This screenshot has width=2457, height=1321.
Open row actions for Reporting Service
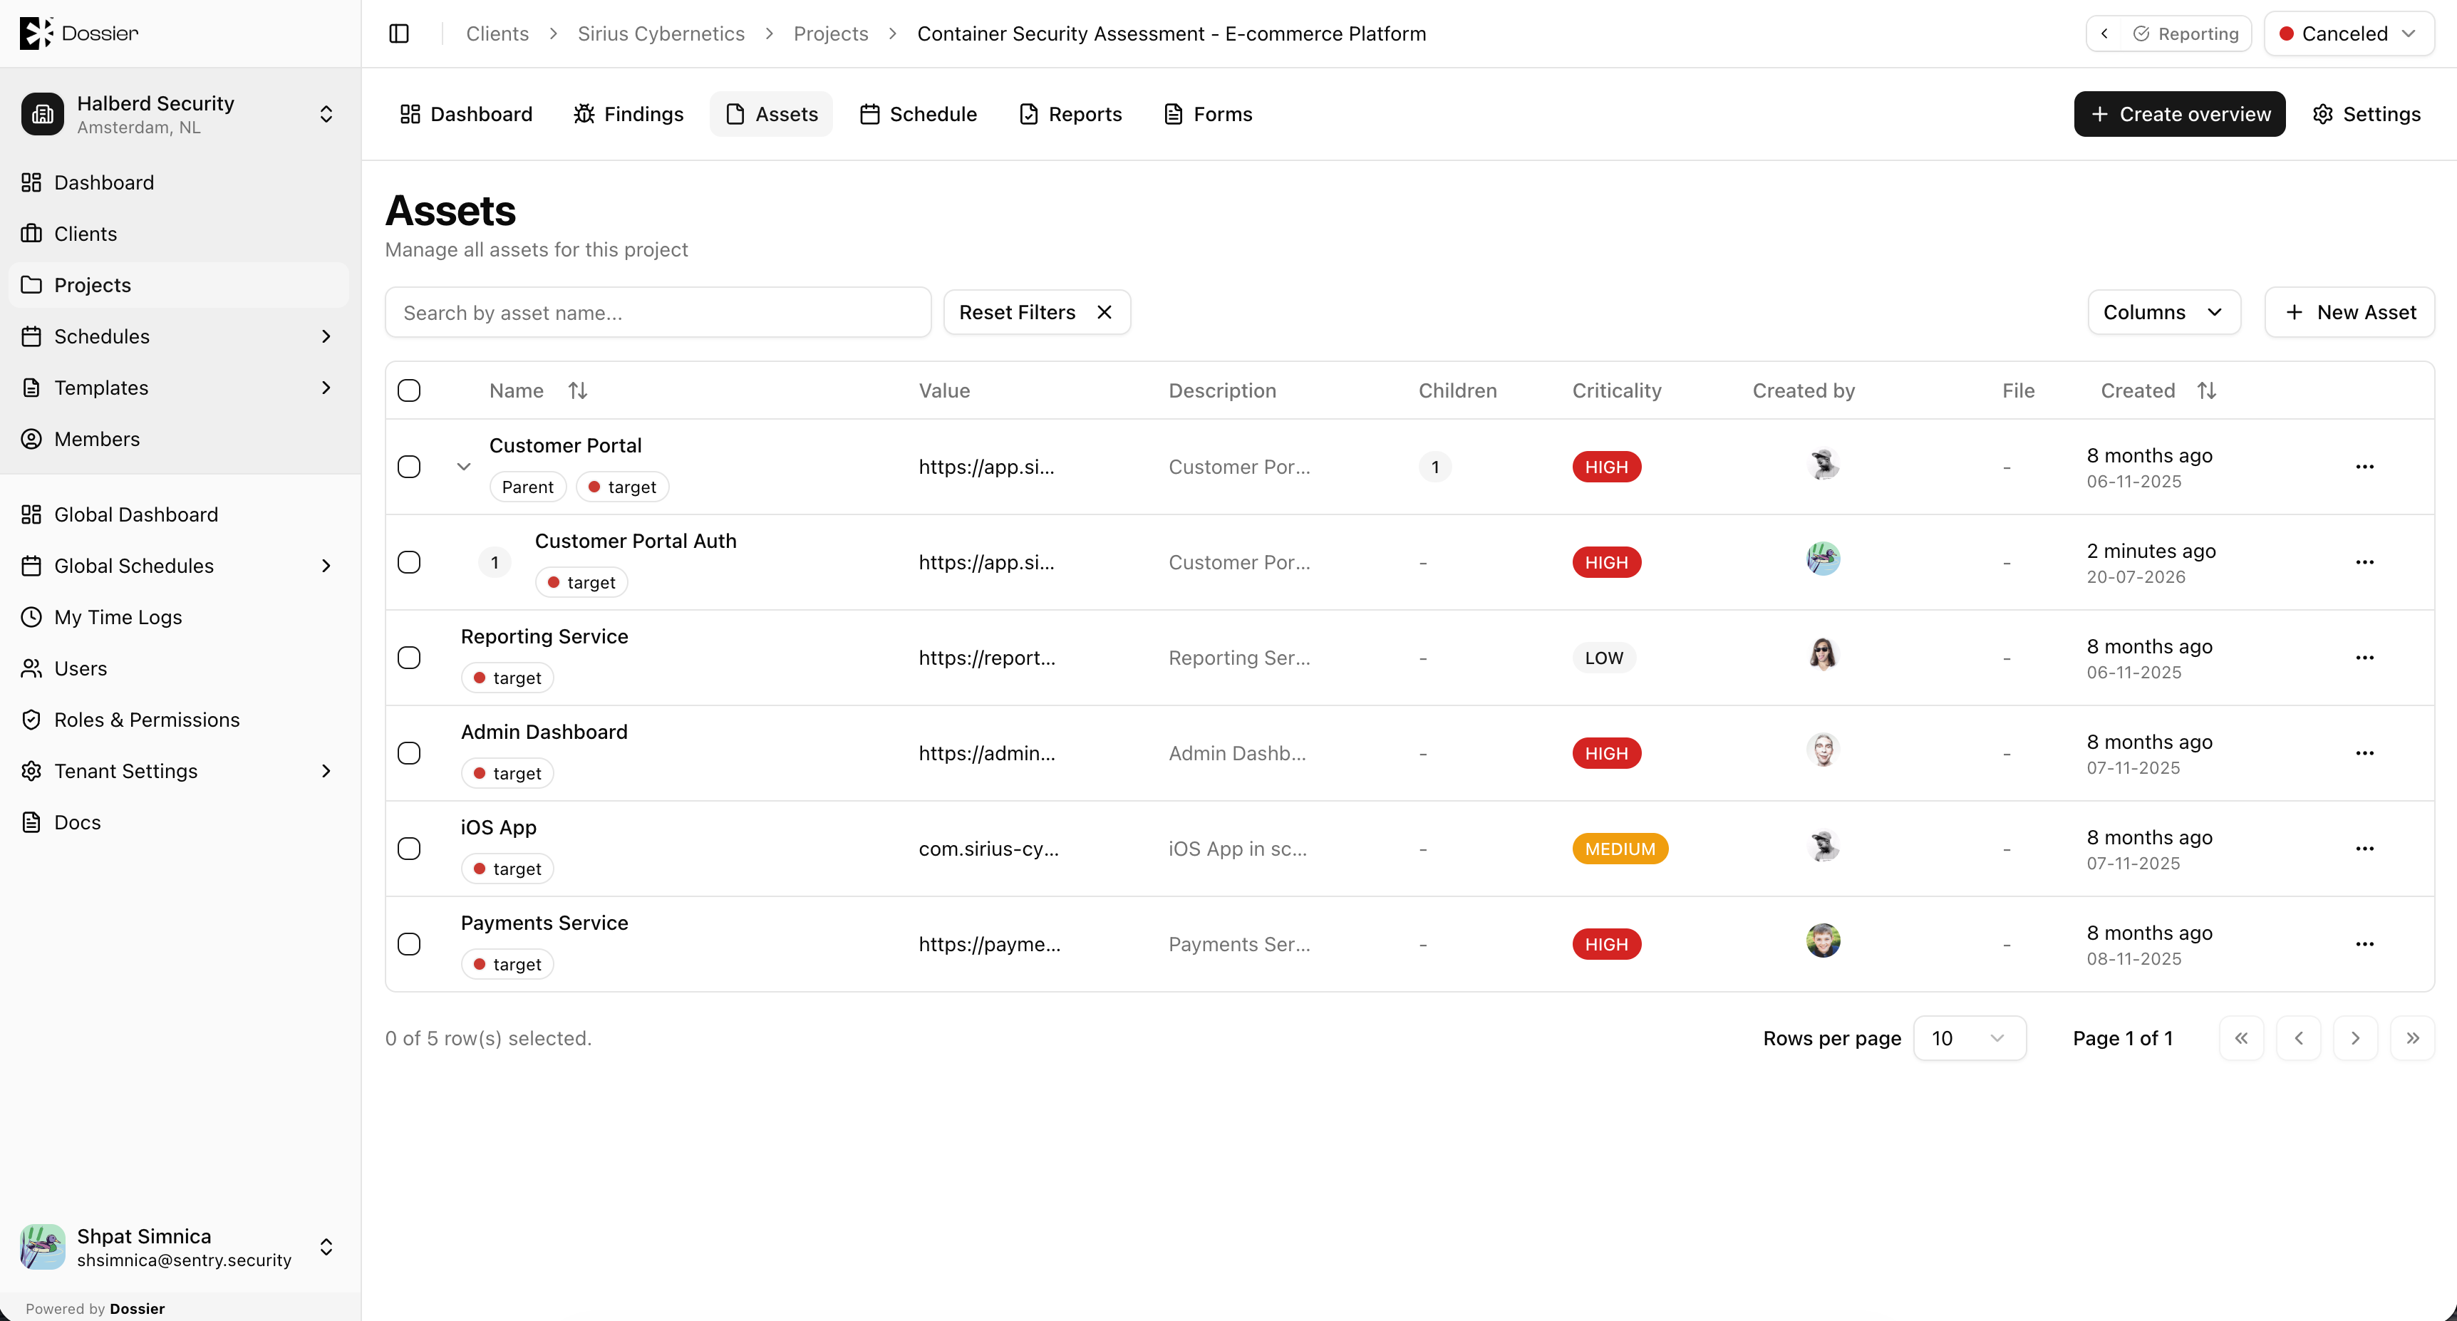point(2364,657)
